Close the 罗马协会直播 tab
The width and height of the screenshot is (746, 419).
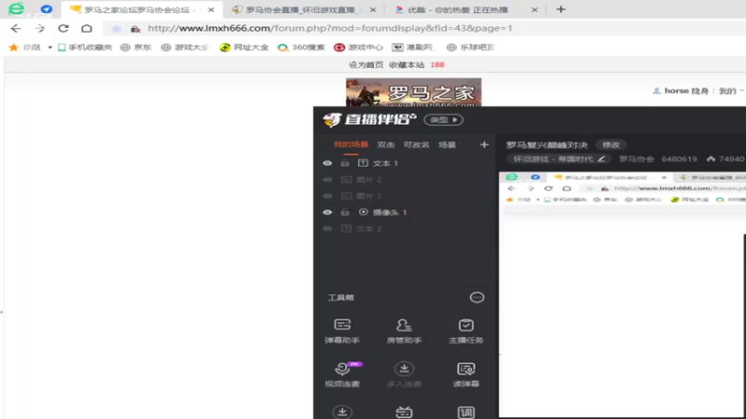coord(372,9)
